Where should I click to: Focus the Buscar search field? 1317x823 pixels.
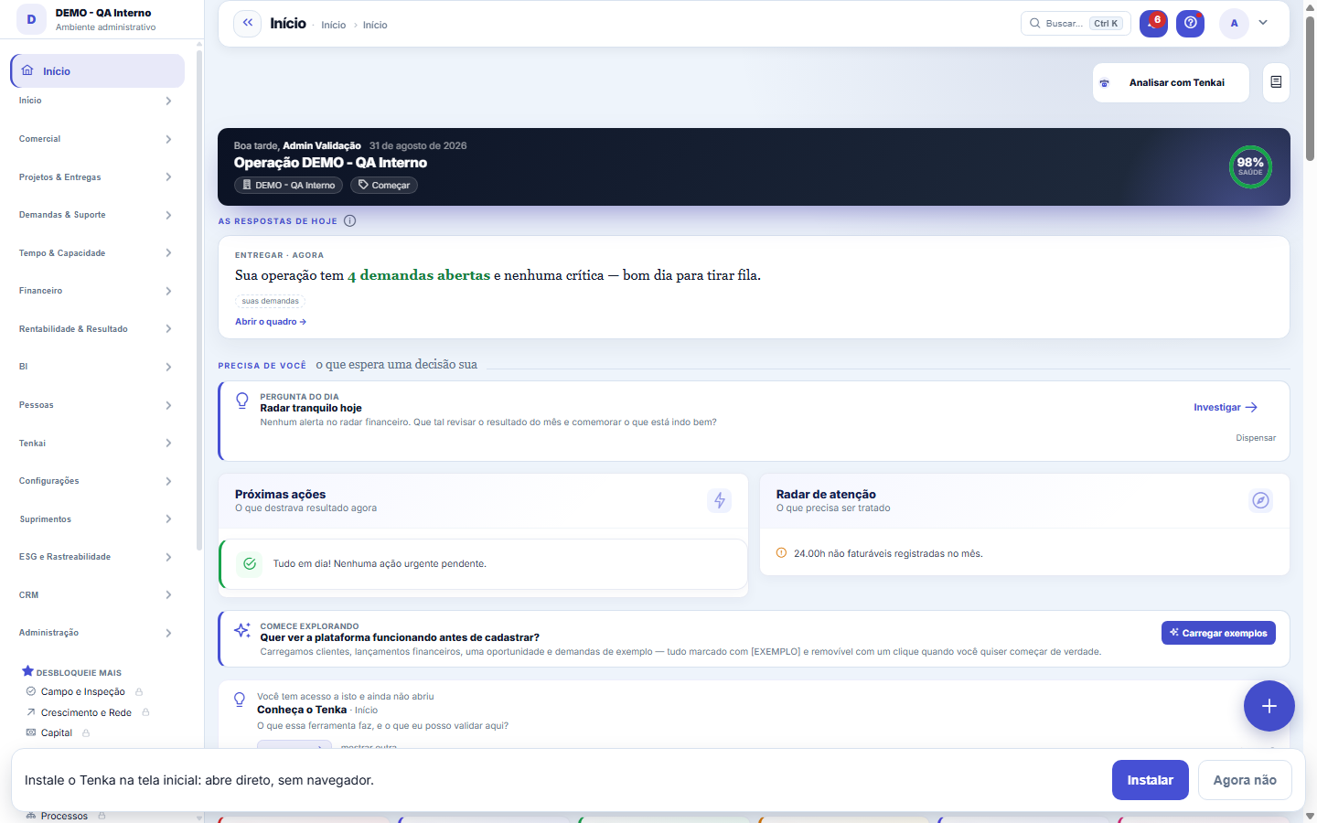1076,24
